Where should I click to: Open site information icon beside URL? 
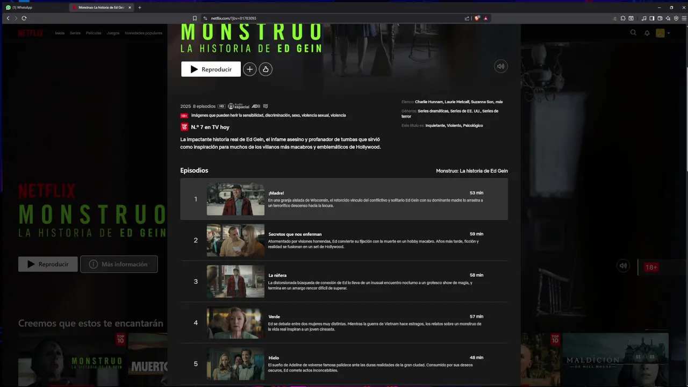click(205, 18)
